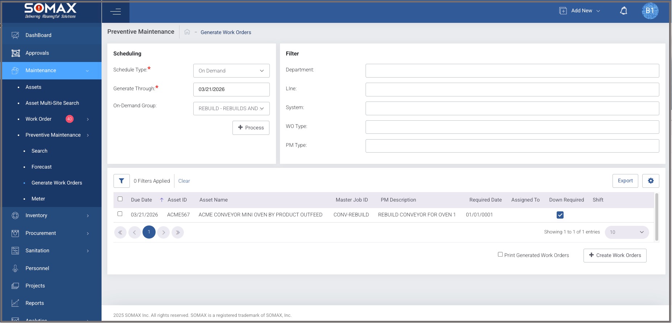Viewport: 672px width, 323px height.
Task: Click the Approvals sidebar icon
Action: tap(15, 53)
